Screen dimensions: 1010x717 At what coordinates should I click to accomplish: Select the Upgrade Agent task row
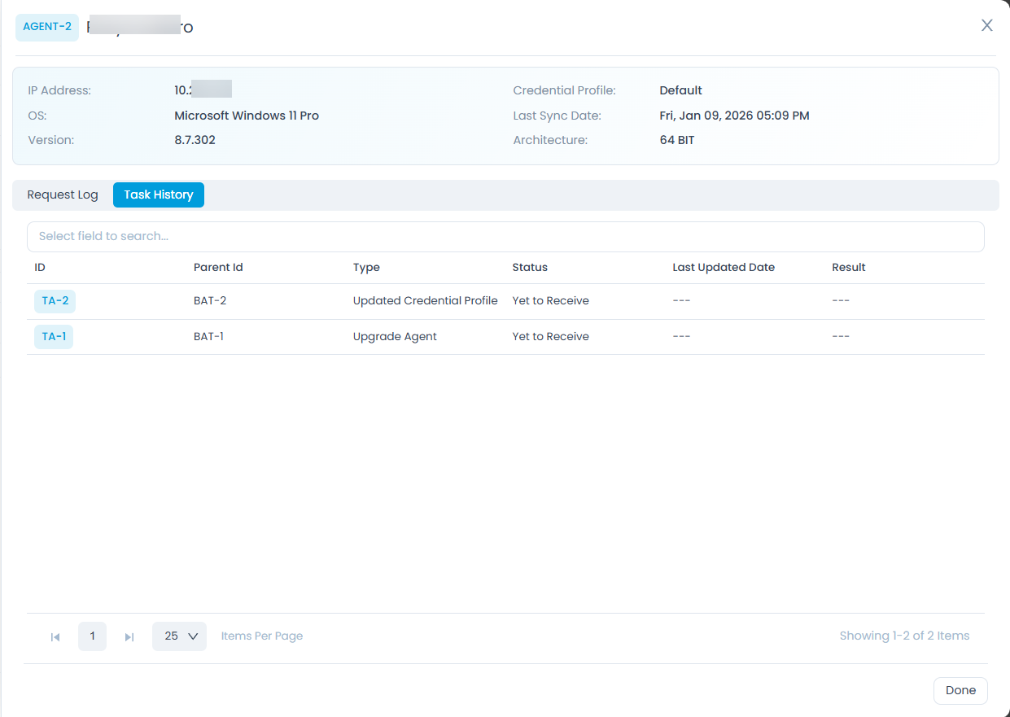click(395, 336)
